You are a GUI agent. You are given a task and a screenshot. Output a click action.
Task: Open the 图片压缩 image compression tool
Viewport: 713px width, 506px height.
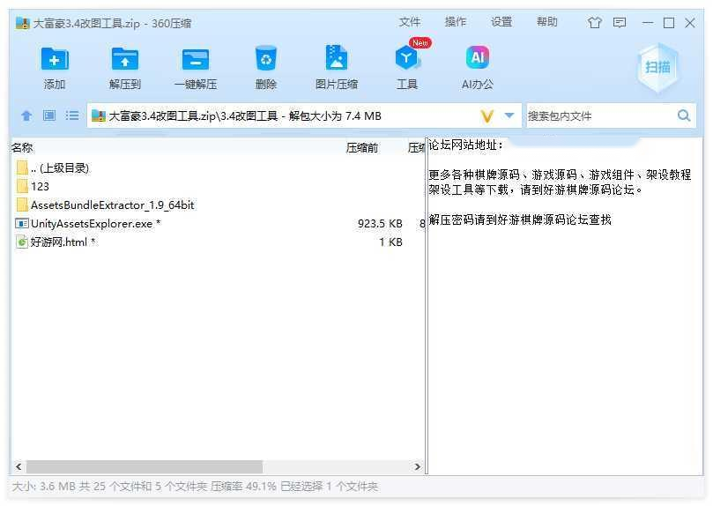pos(336,60)
